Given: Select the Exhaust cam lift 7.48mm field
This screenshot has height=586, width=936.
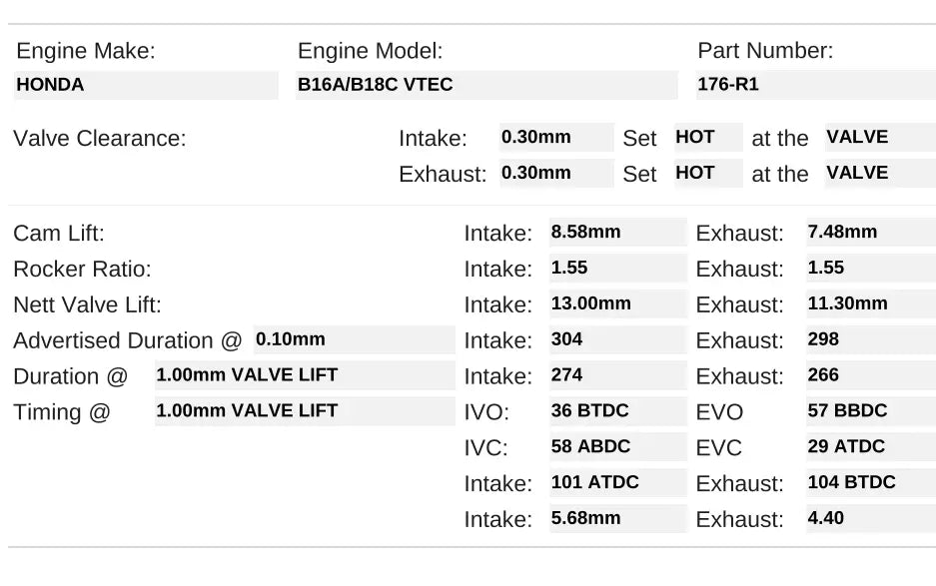Looking at the screenshot, I should point(871,233).
